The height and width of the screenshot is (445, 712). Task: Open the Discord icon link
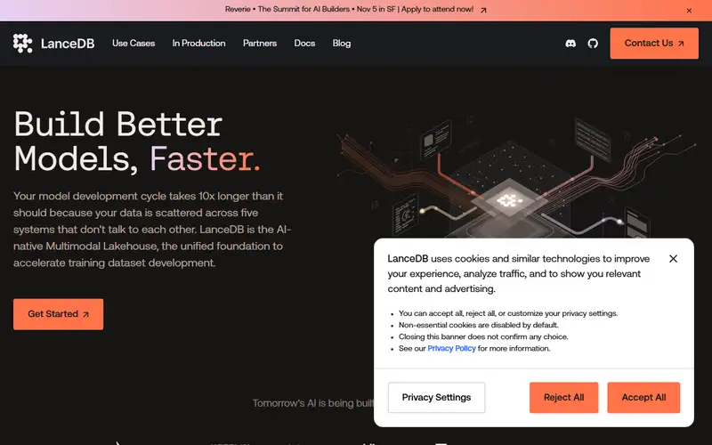pyautogui.click(x=570, y=43)
